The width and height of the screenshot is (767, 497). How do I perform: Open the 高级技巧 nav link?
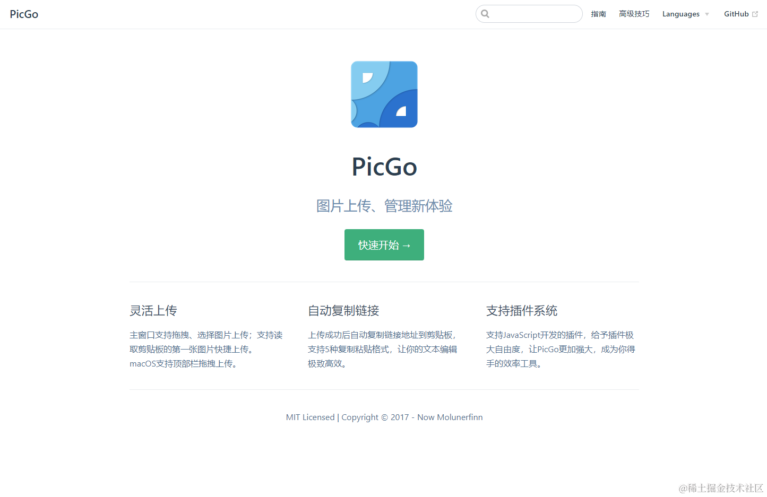[634, 14]
